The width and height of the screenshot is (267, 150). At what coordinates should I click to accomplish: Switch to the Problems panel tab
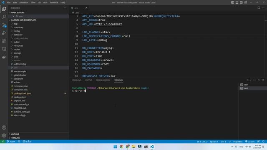(77, 80)
